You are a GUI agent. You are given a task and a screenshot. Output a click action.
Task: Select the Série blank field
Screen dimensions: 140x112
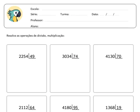47,15
